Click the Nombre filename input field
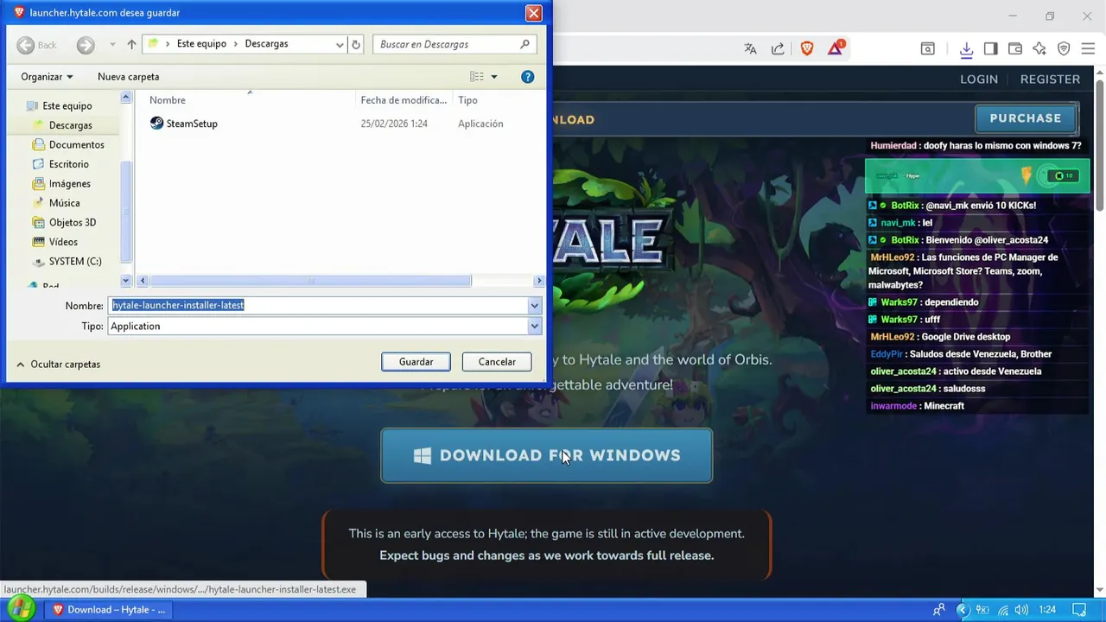Screen dimensions: 1106x622 (318, 306)
